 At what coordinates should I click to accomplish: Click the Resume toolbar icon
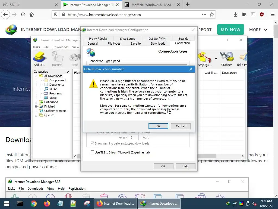pos(57,59)
